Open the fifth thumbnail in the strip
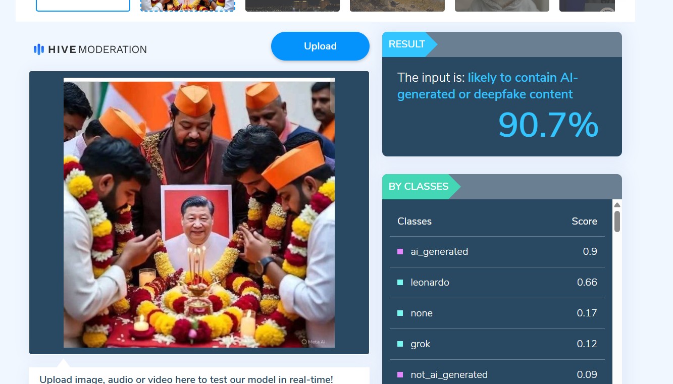 coord(502,6)
